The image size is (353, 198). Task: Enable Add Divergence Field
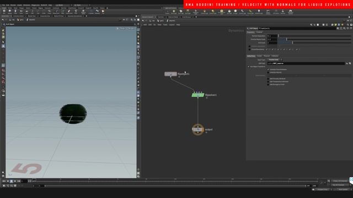268,85
